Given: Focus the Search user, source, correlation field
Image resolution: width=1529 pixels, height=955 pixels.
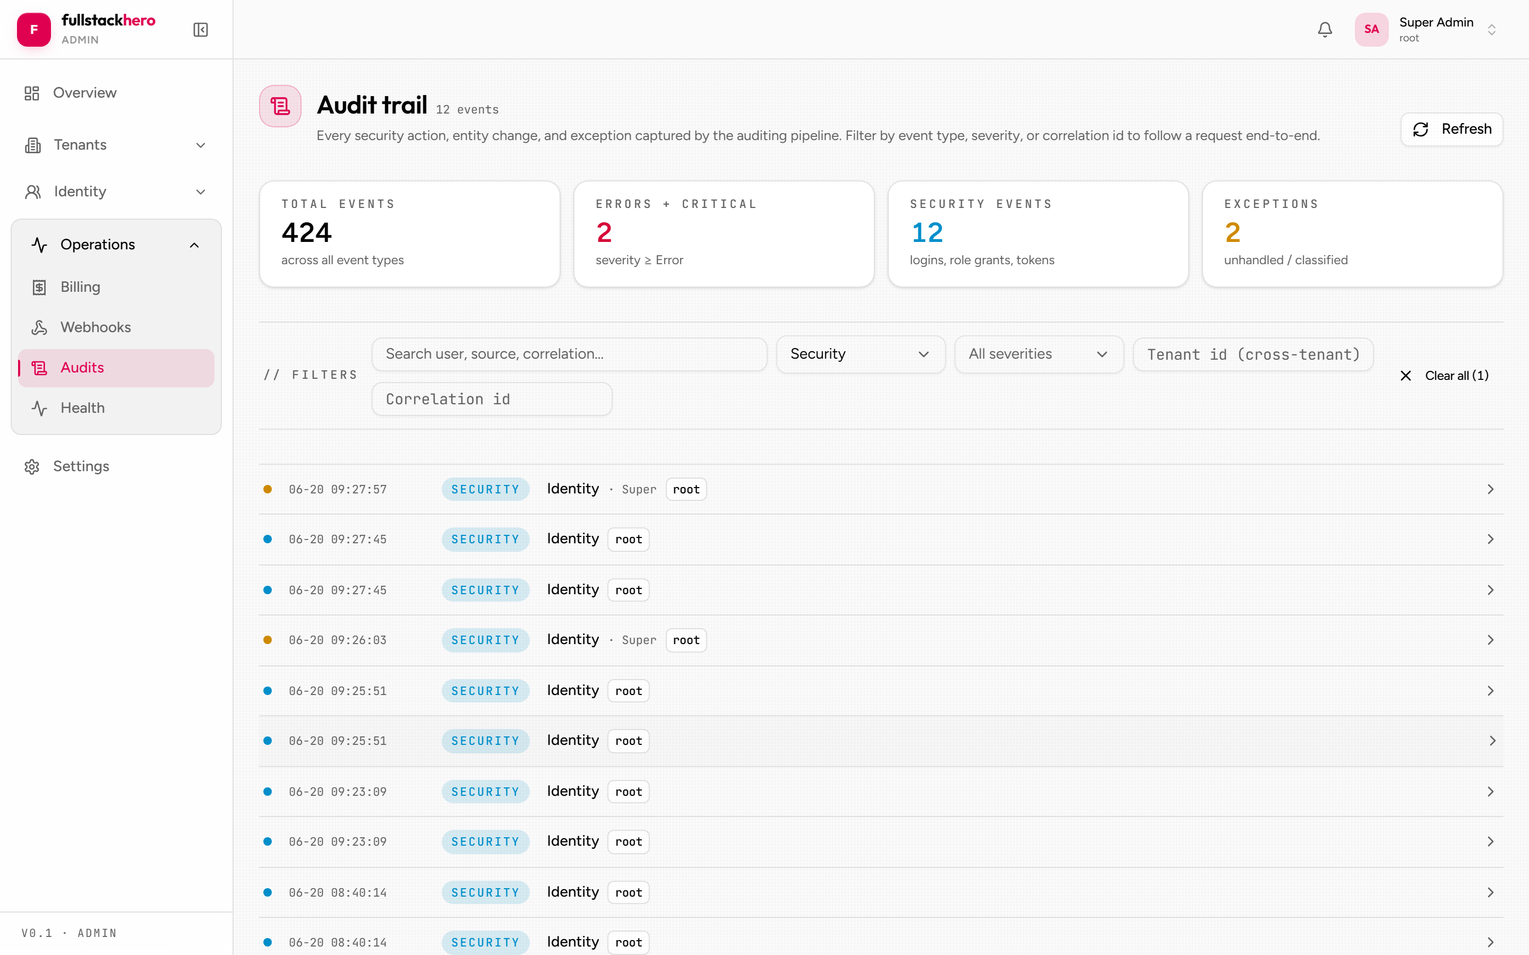Looking at the screenshot, I should pyautogui.click(x=569, y=354).
